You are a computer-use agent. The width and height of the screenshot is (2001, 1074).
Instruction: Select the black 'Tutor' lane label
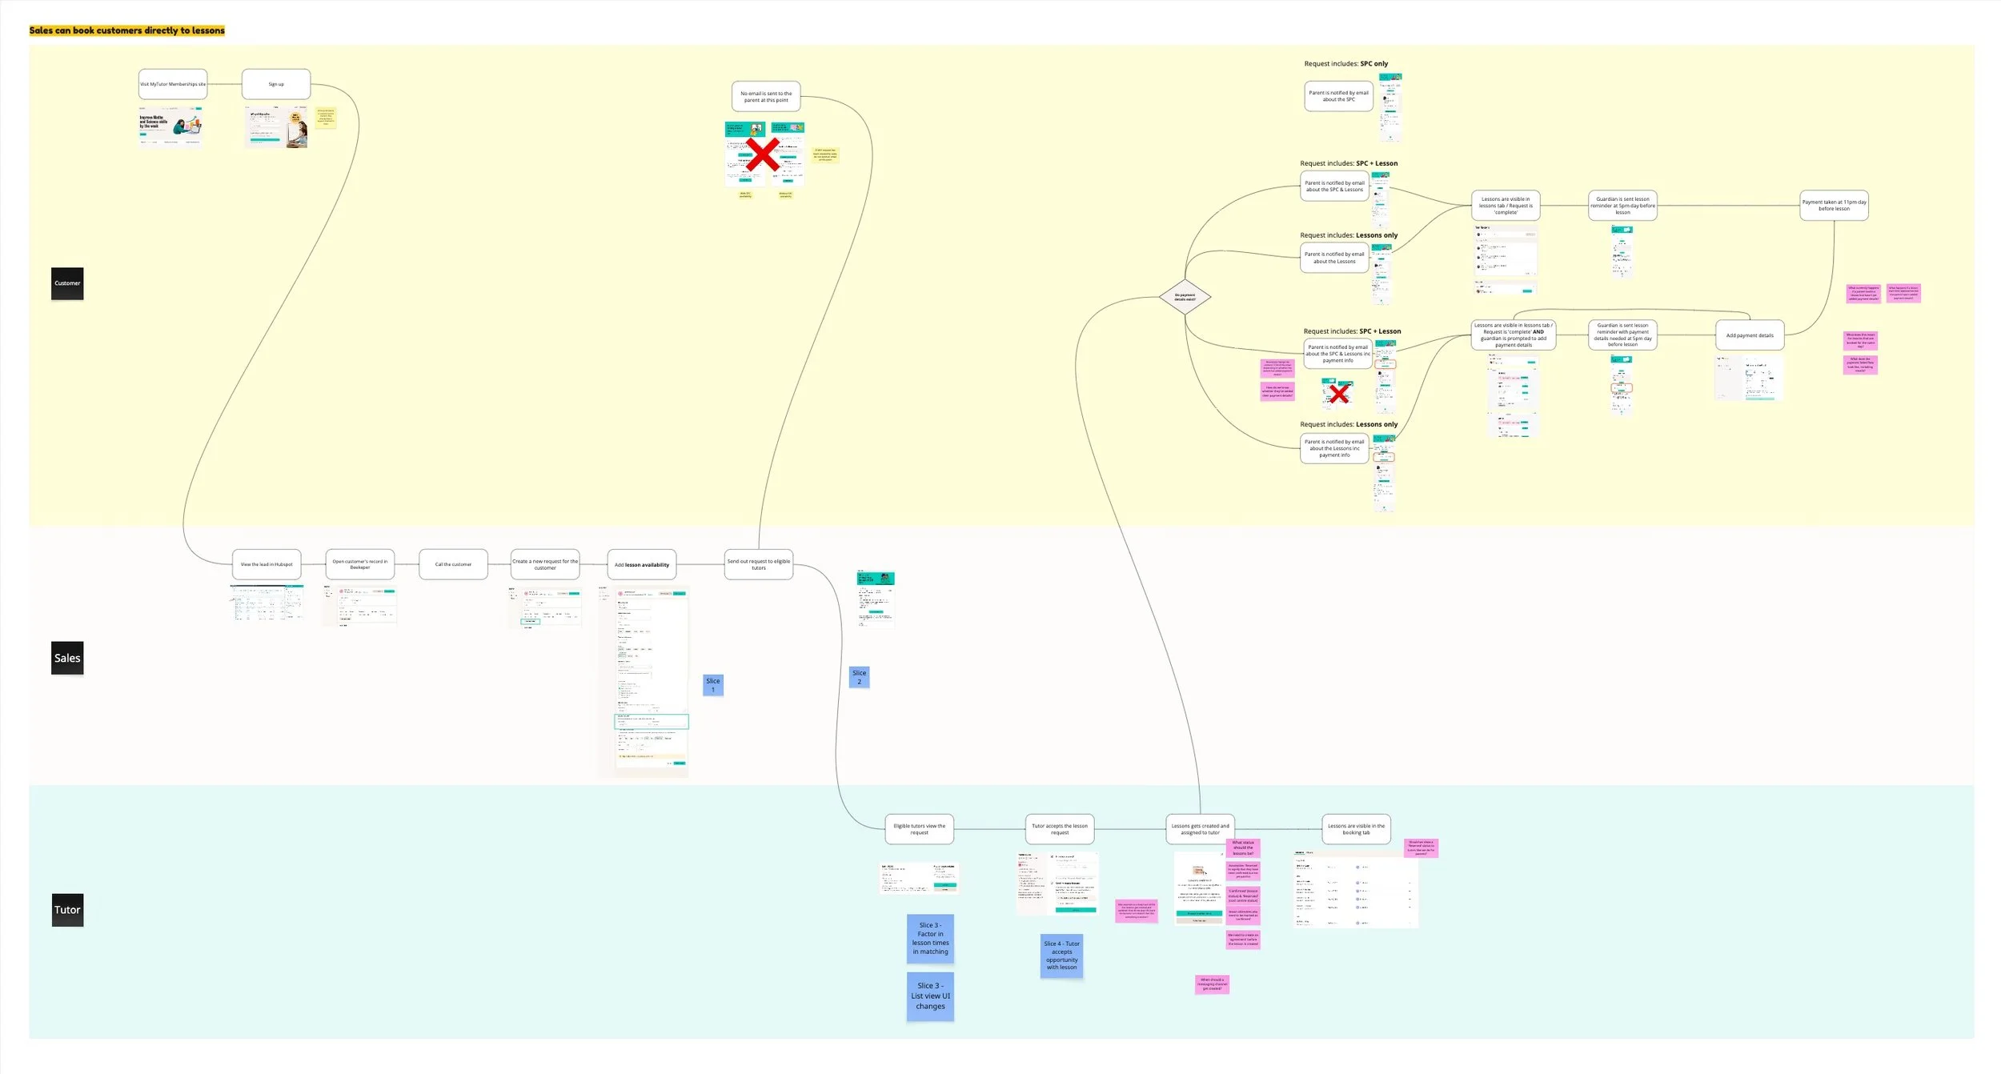67,910
